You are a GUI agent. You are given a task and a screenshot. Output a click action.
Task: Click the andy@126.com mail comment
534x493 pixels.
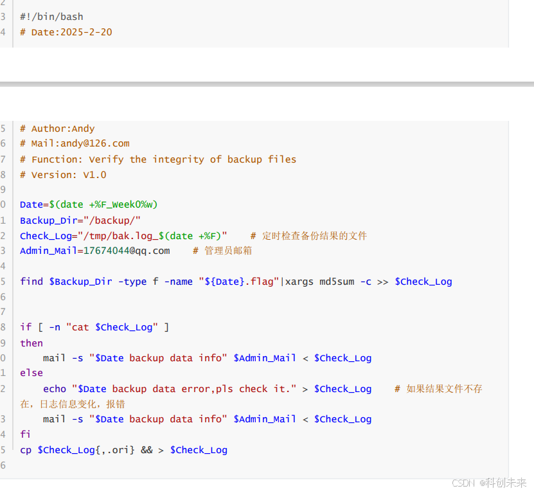point(75,143)
